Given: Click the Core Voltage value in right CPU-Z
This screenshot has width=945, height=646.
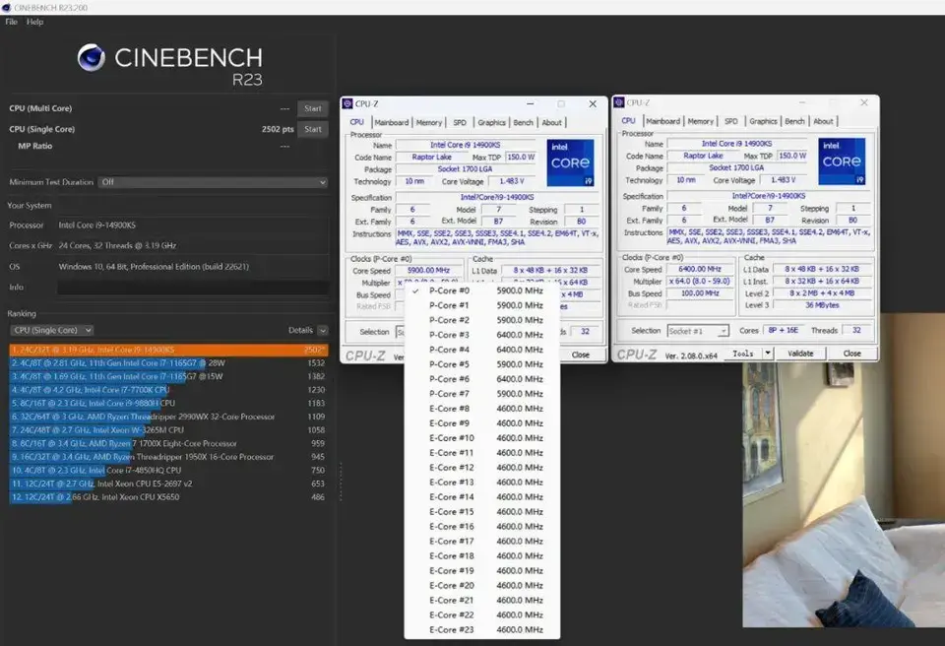Looking at the screenshot, I should [x=783, y=180].
